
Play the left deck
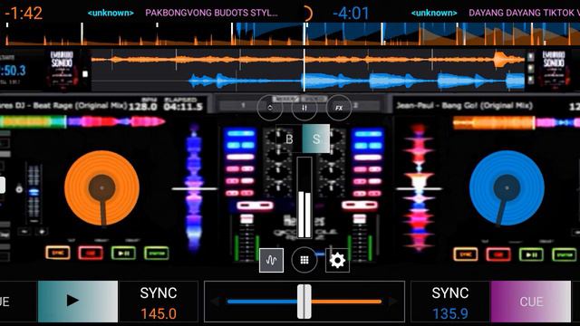coord(78,302)
